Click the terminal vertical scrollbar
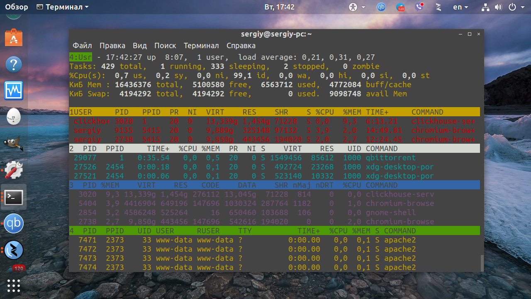The height and width of the screenshot is (299, 531). (482, 262)
